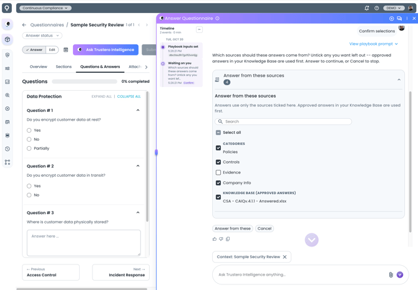Select No for Question # 1
Image resolution: width=418 pixels, height=290 pixels.
click(x=29, y=139)
